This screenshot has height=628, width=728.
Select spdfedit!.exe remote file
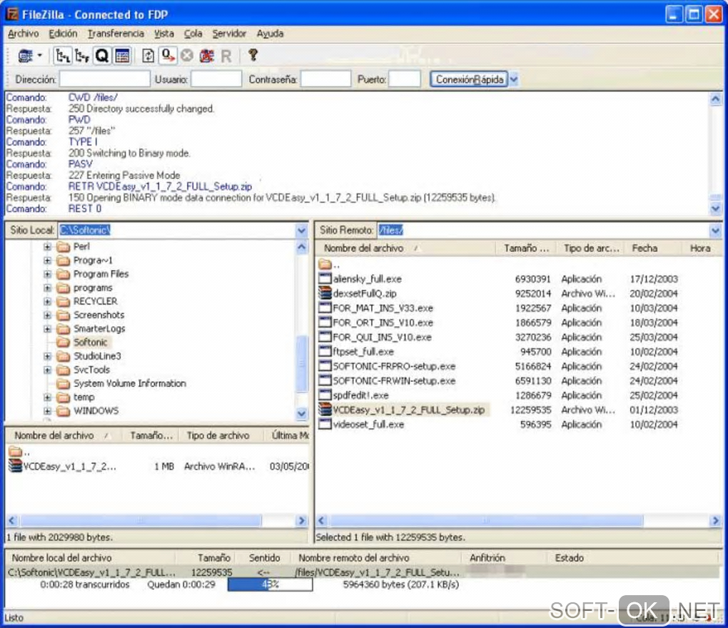pos(360,395)
